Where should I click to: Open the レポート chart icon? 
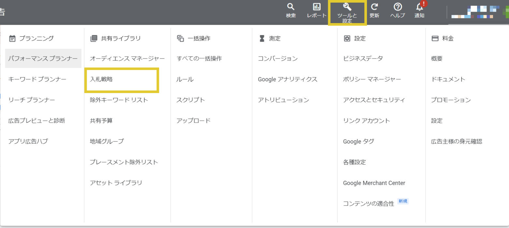316,7
